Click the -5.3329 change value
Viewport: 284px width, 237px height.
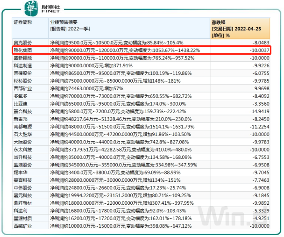point(261,211)
